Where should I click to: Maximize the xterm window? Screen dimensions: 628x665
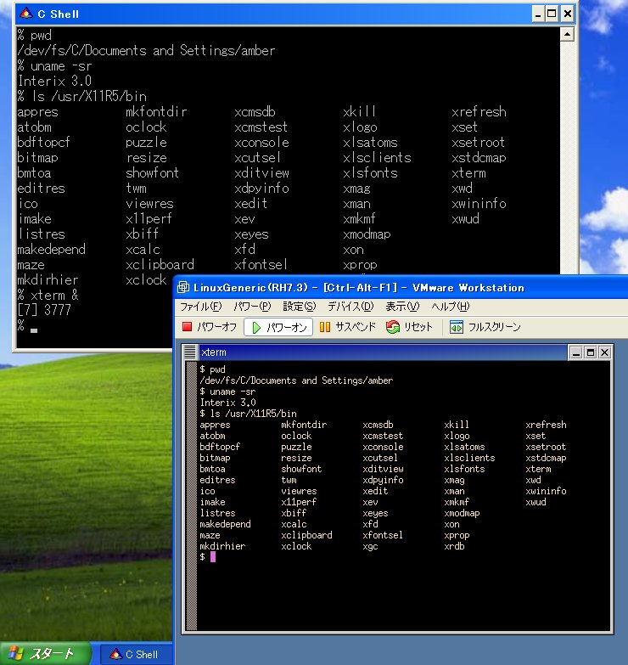pos(591,352)
